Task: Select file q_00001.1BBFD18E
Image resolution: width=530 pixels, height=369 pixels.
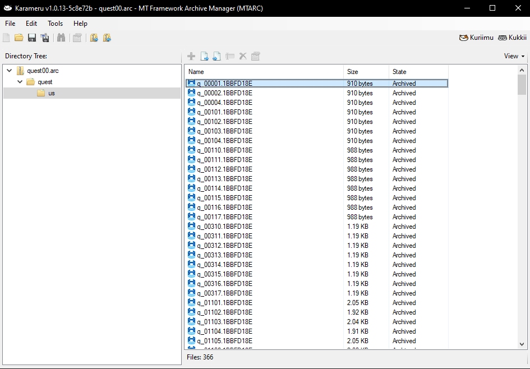Action: 317,84
